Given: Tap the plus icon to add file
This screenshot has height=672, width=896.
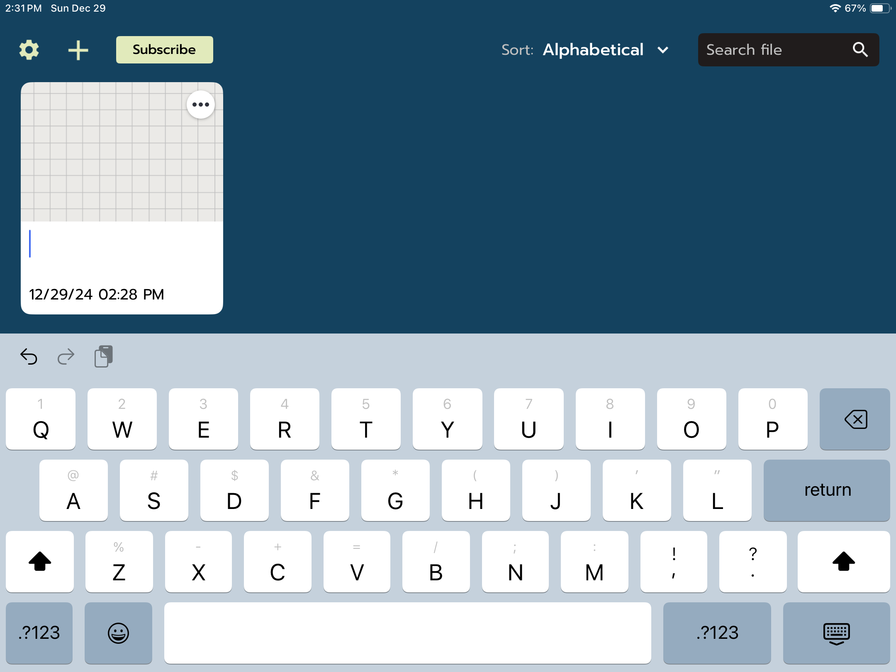Looking at the screenshot, I should [x=78, y=50].
